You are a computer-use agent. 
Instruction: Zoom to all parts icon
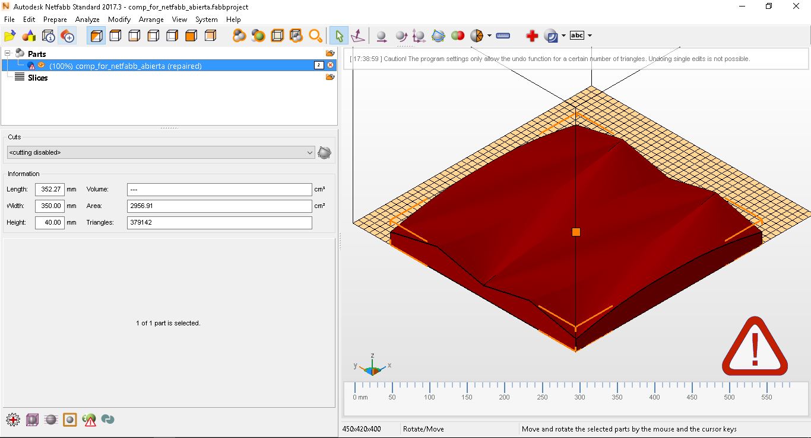pos(239,36)
